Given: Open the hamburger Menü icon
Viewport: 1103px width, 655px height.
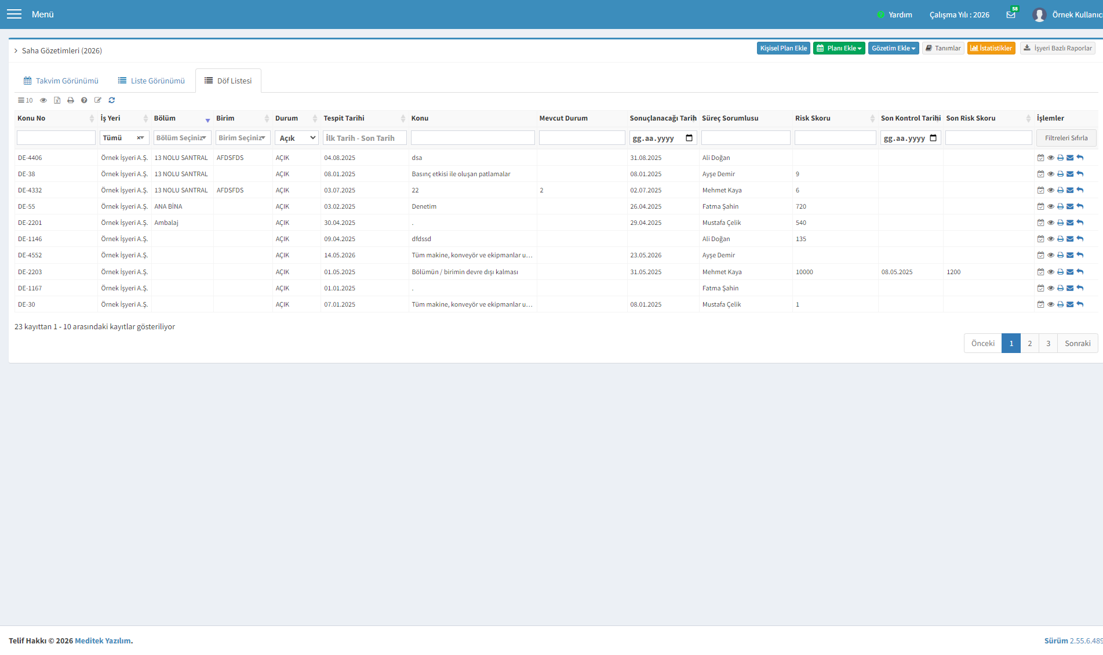Looking at the screenshot, I should [14, 14].
